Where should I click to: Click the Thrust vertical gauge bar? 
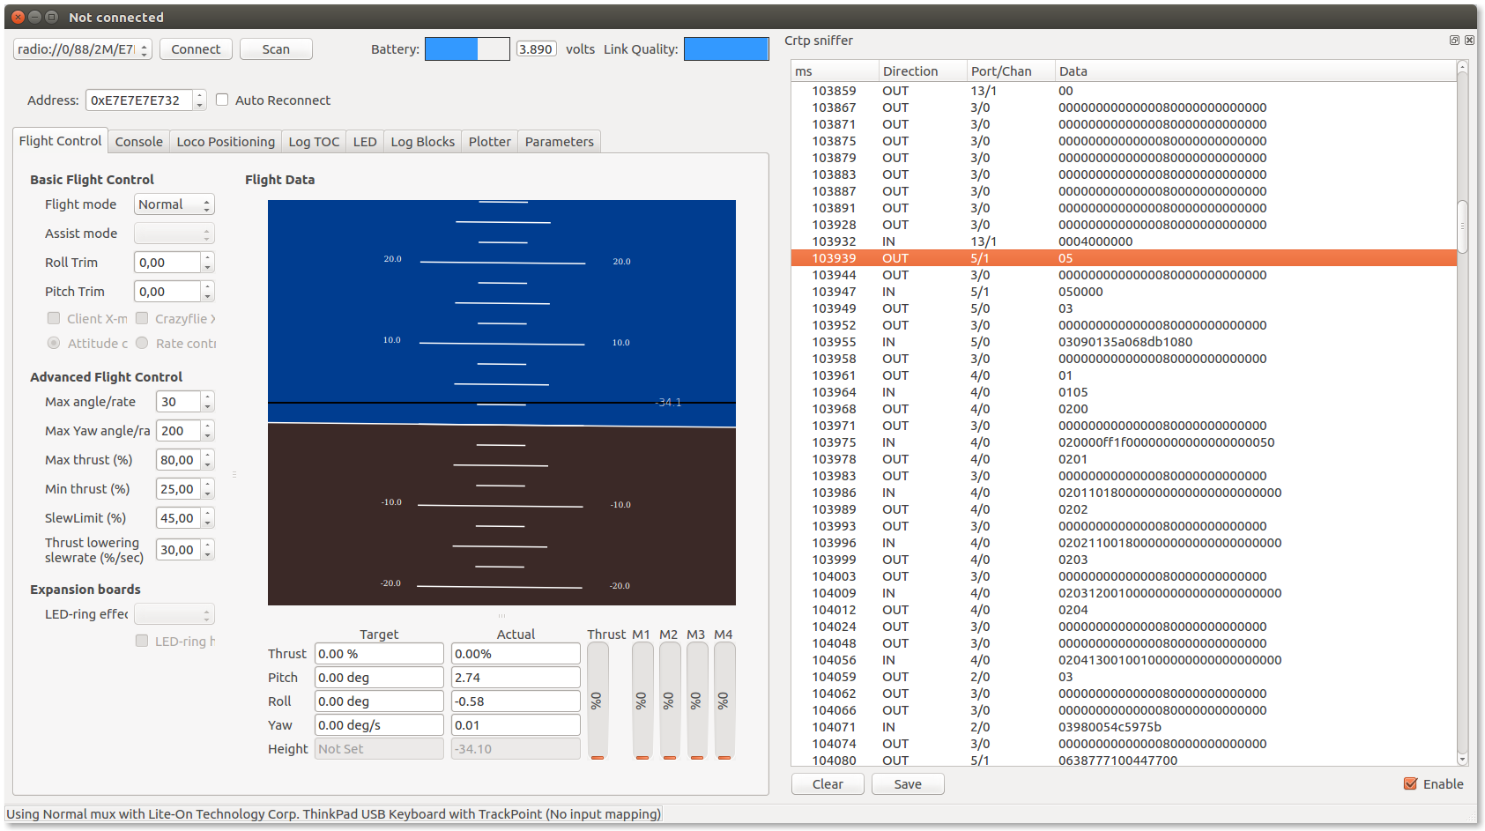(x=598, y=701)
